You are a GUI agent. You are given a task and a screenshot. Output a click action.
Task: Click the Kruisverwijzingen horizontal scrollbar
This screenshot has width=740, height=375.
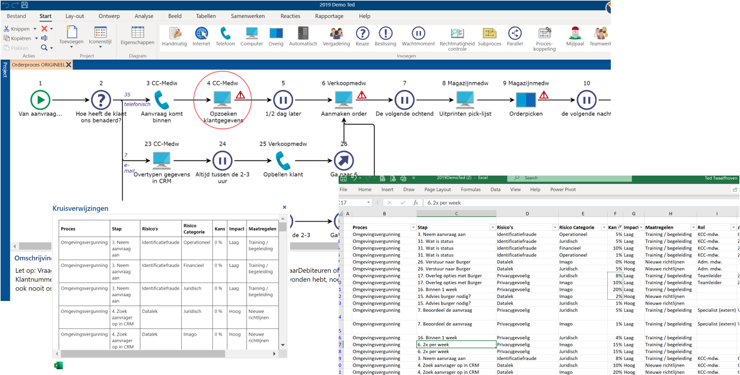(x=165, y=354)
